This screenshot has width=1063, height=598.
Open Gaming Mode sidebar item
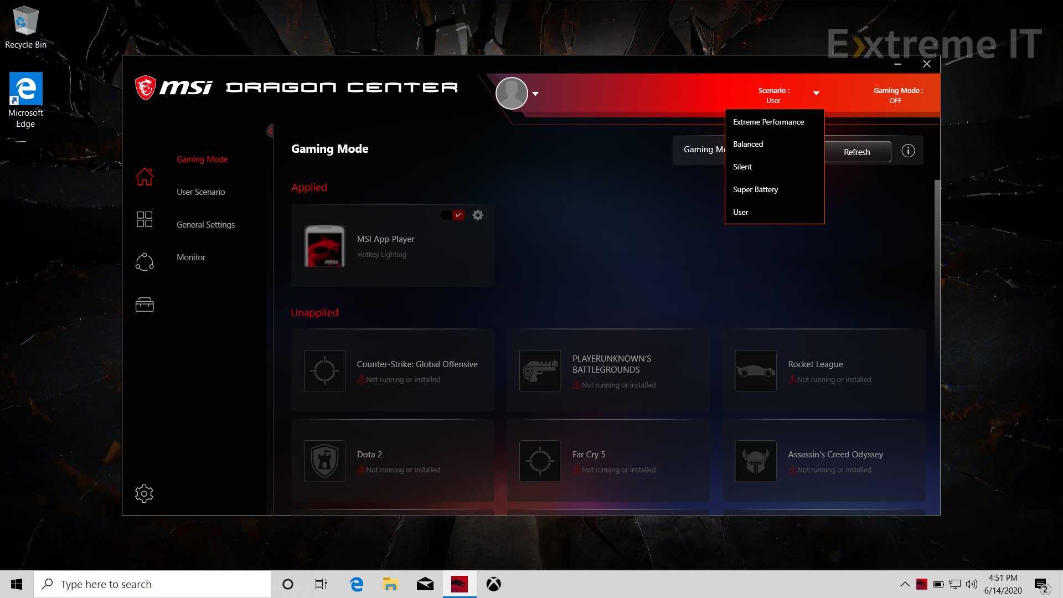point(202,159)
